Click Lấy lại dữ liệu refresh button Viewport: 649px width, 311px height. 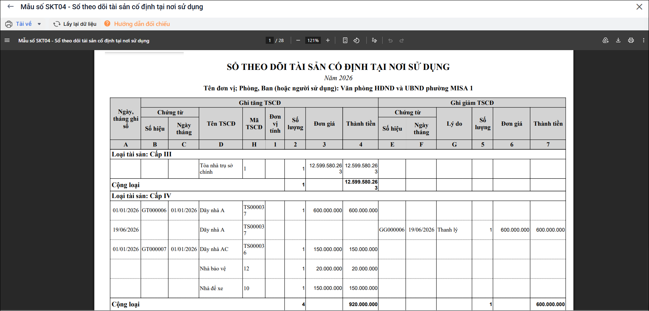(x=75, y=24)
